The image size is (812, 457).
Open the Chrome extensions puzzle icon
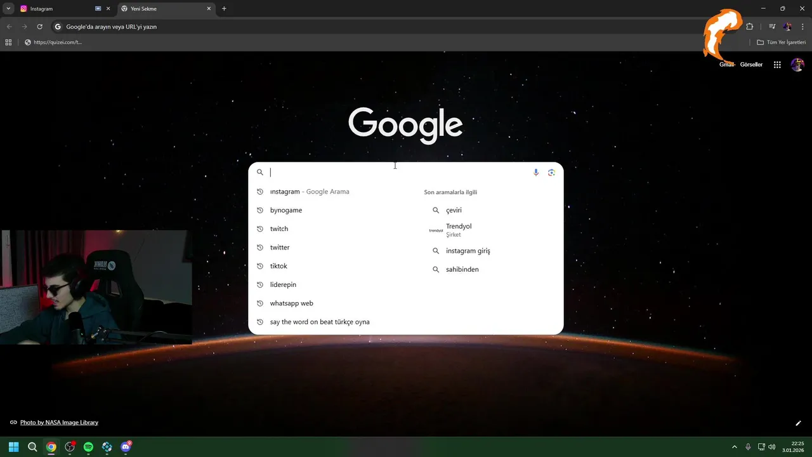pyautogui.click(x=749, y=27)
